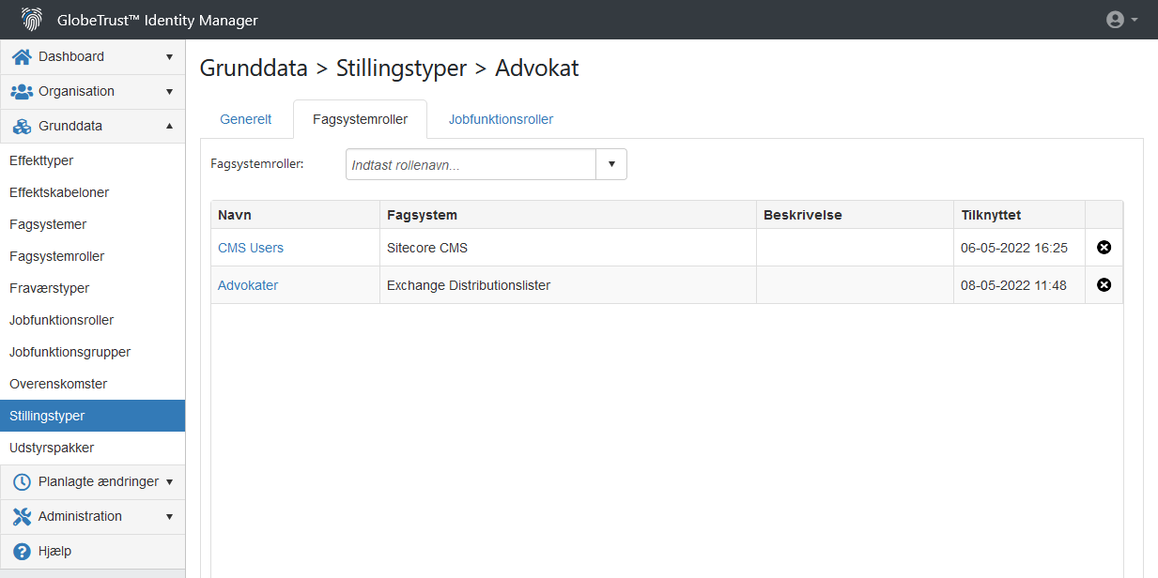The width and height of the screenshot is (1158, 578).
Task: Click the Exchange Distributionslister cell
Action: click(x=568, y=285)
